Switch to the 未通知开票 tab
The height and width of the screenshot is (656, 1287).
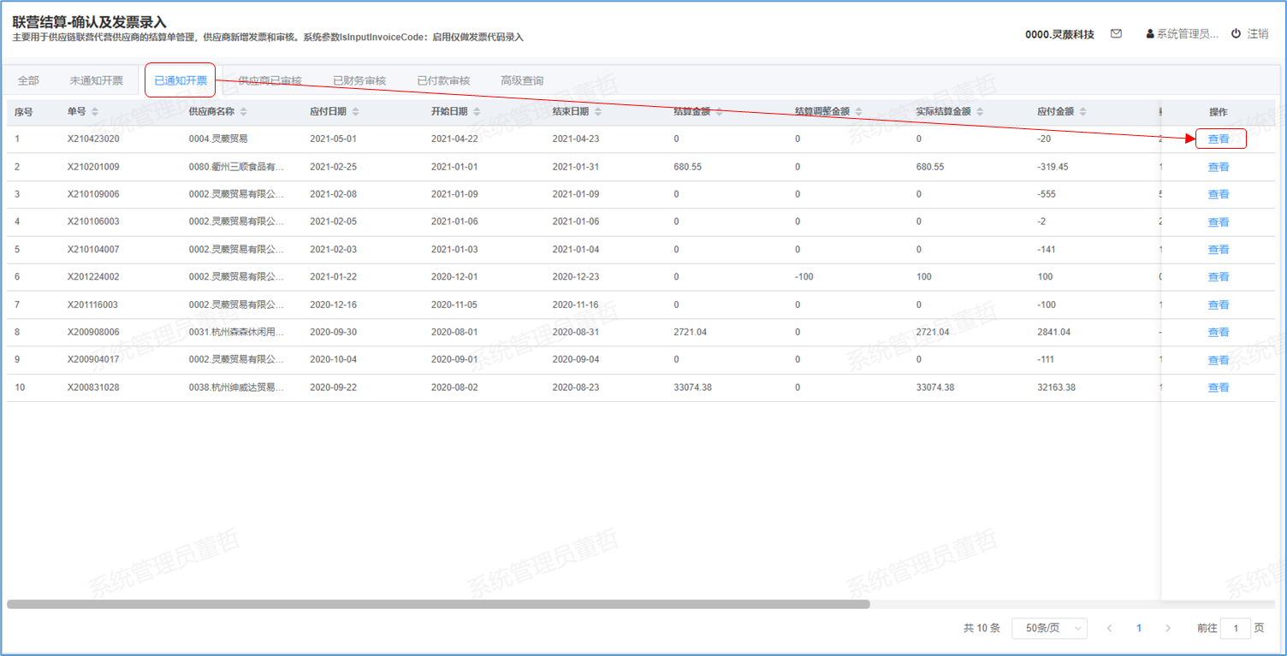96,80
